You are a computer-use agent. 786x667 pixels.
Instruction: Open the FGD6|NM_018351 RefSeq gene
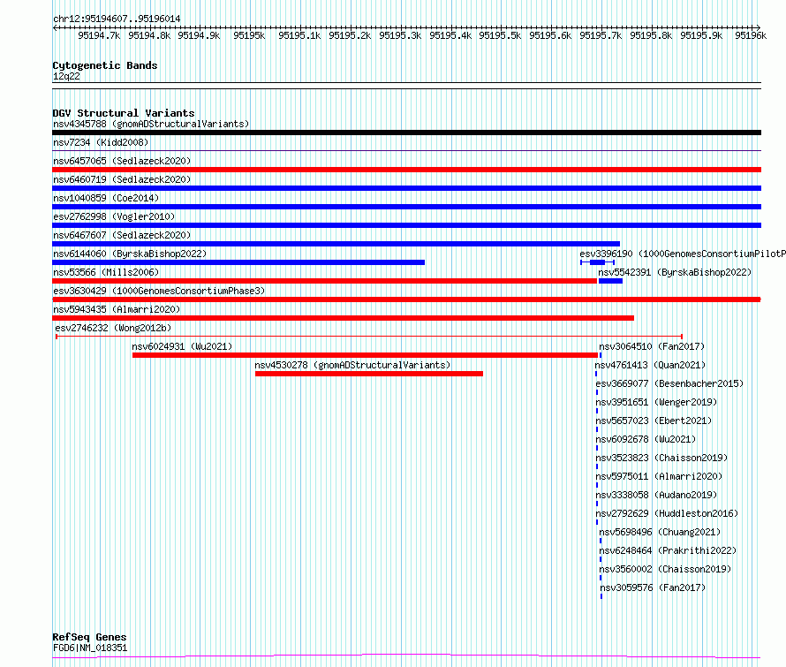pyautogui.click(x=90, y=648)
